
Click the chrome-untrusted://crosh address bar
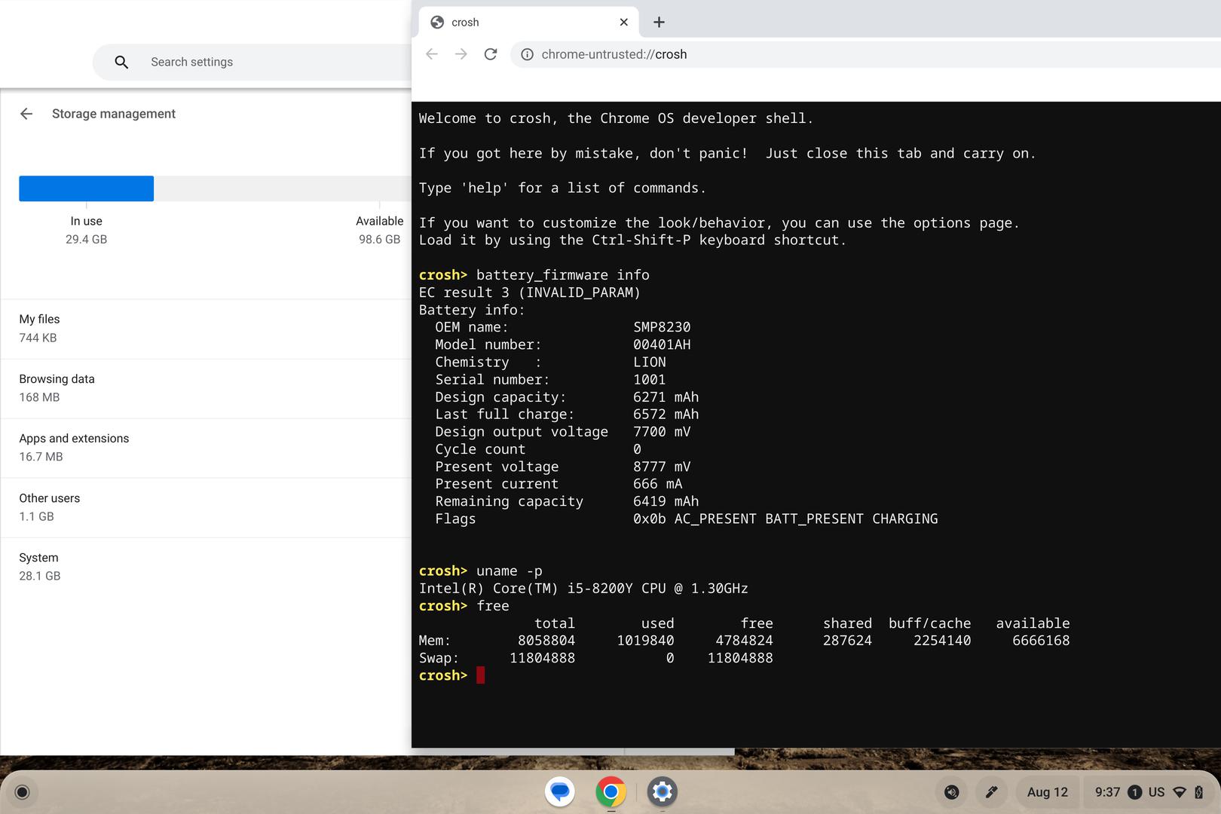tap(865, 54)
